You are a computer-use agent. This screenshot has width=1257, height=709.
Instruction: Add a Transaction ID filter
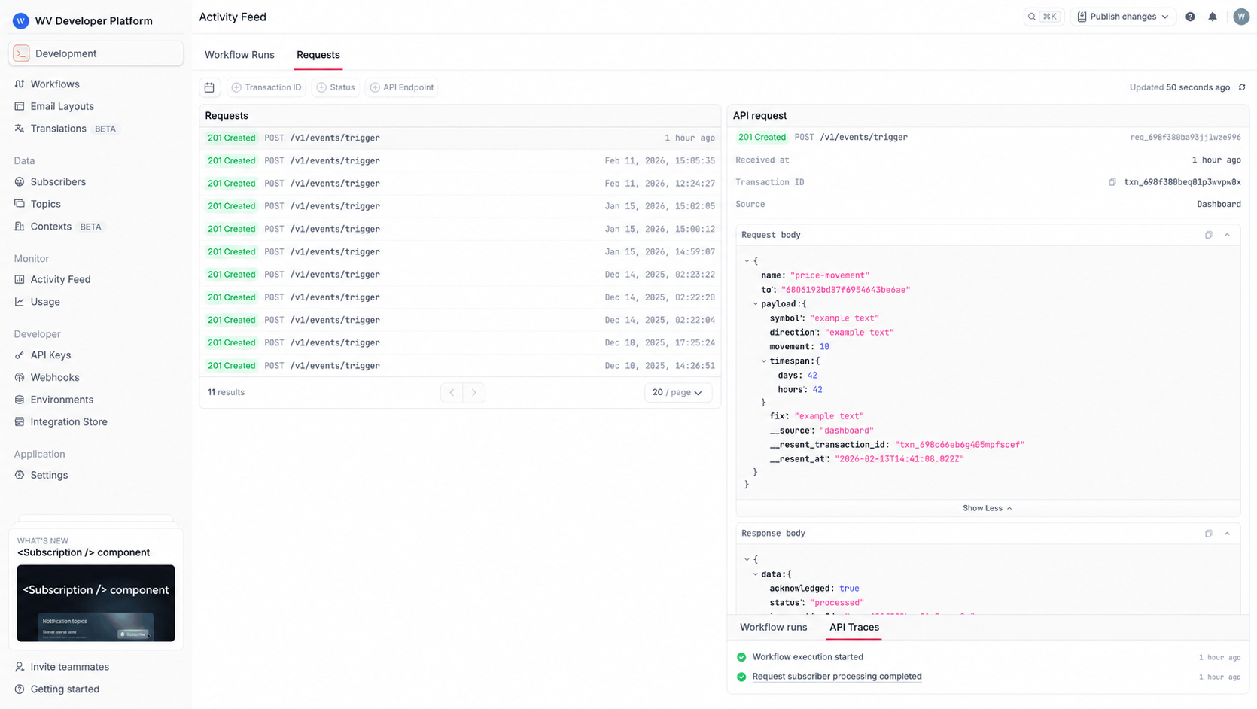coord(266,87)
